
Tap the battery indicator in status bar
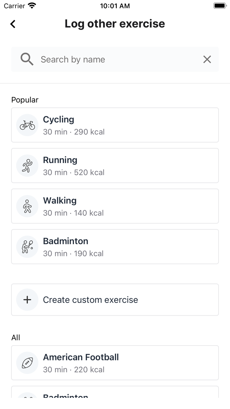coord(220,6)
